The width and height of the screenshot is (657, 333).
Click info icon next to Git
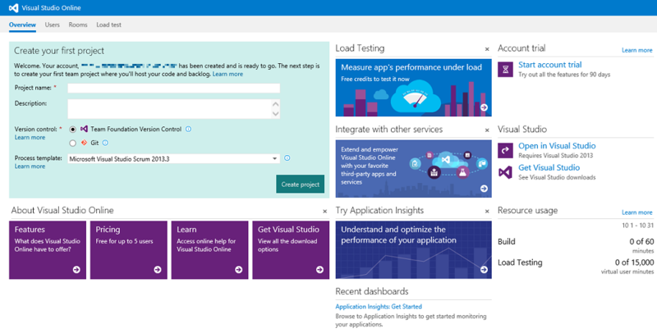coord(105,143)
